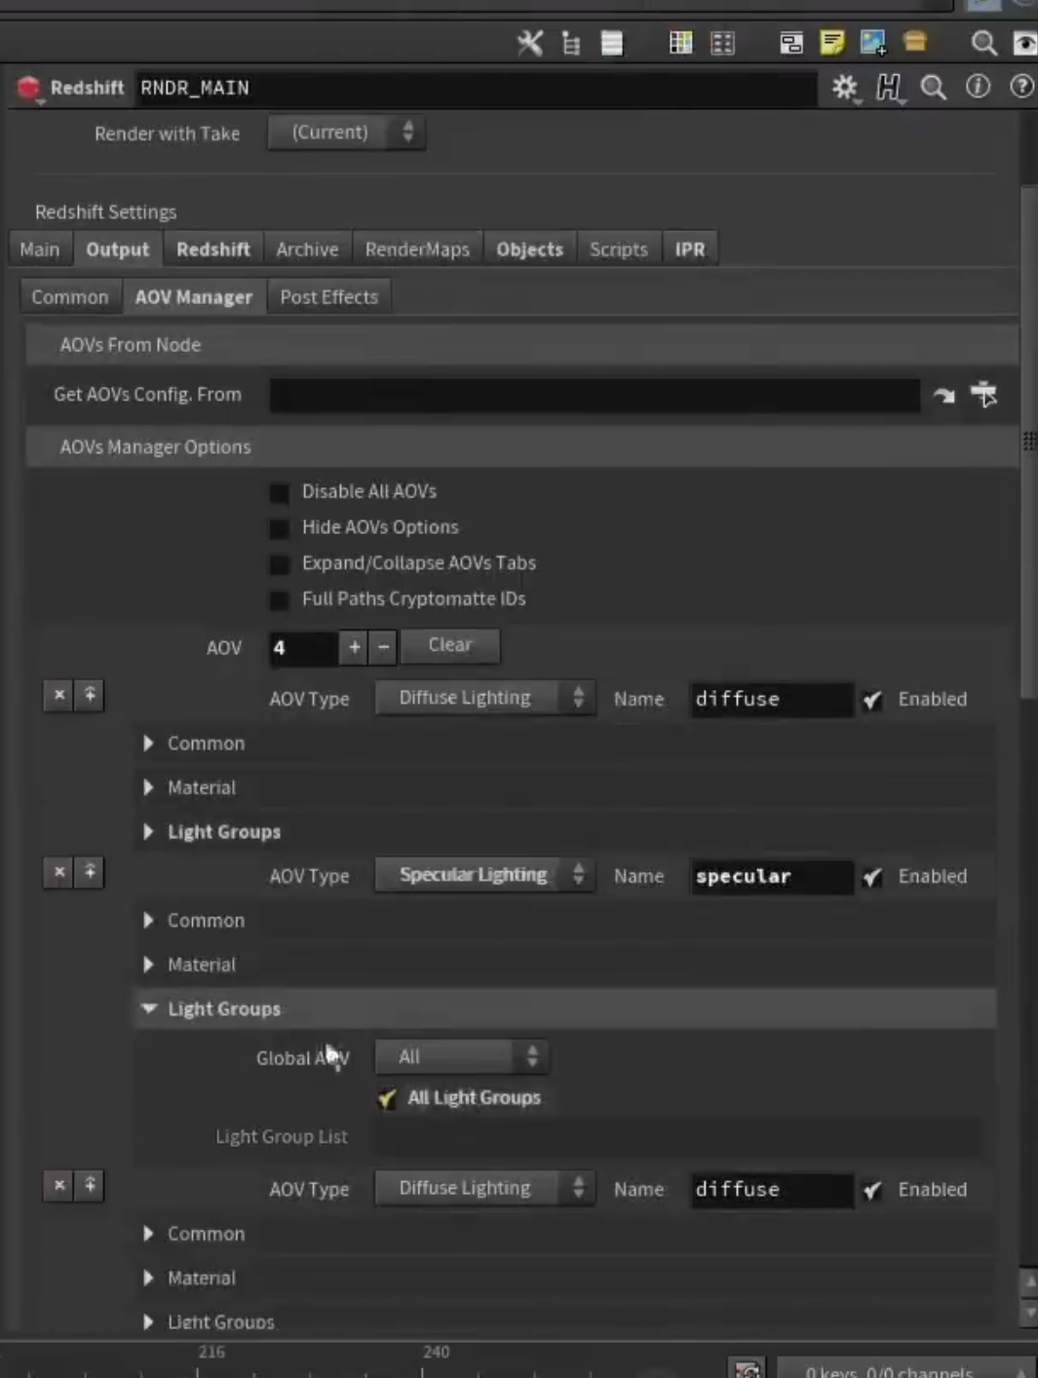Open the Specular Lighting AOV Type dropdown
This screenshot has height=1378, width=1038.
click(484, 875)
